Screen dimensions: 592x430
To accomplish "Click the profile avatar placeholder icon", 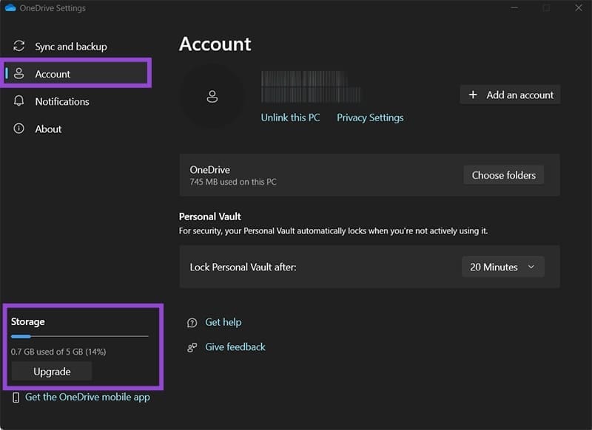I will pos(214,95).
